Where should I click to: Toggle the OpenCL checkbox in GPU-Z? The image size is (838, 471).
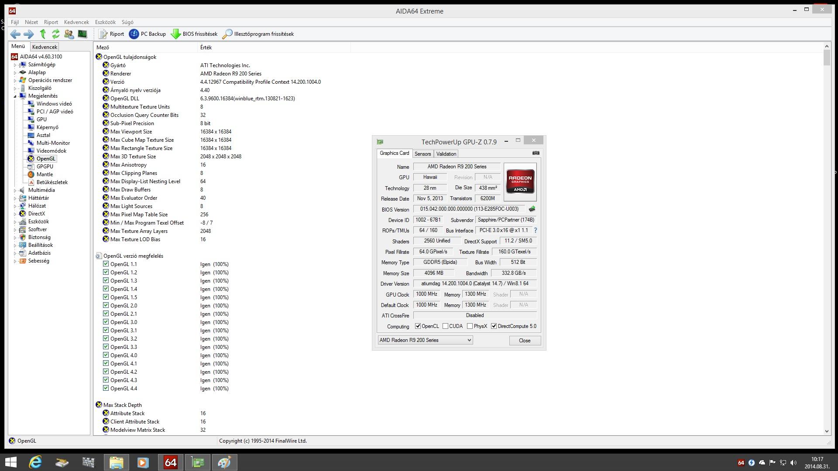click(x=418, y=326)
